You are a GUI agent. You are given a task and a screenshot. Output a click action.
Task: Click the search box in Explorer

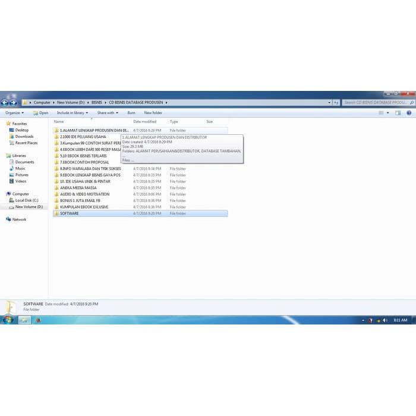pos(376,102)
